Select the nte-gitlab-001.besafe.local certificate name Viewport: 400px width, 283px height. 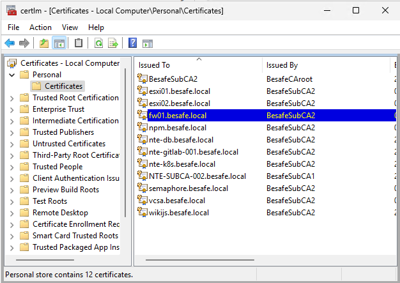pyautogui.click(x=194, y=152)
